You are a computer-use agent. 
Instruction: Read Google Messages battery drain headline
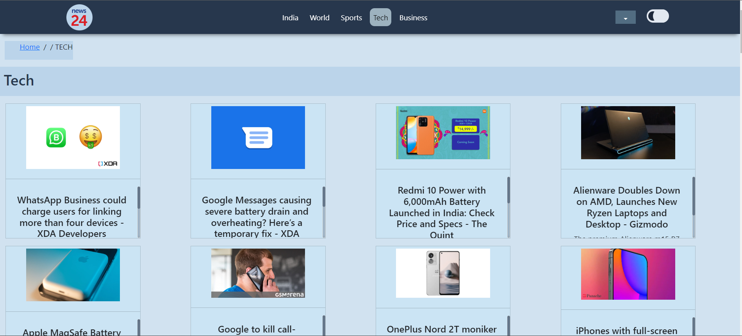tap(257, 217)
